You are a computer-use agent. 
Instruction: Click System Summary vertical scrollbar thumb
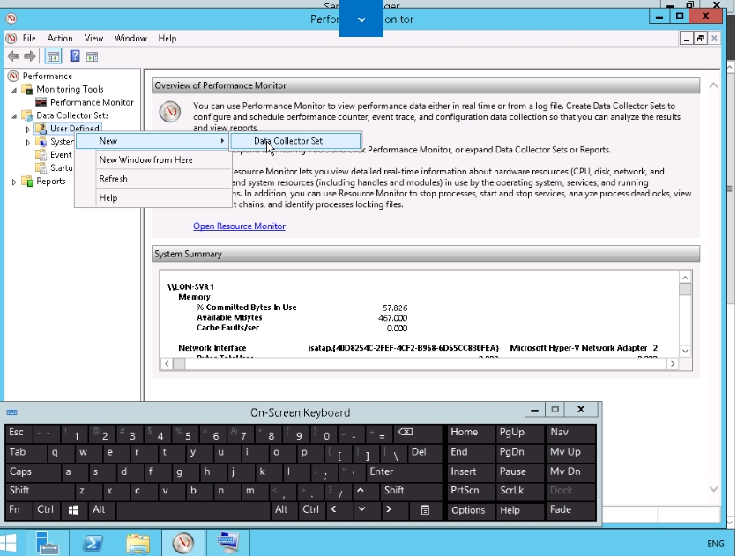point(685,289)
